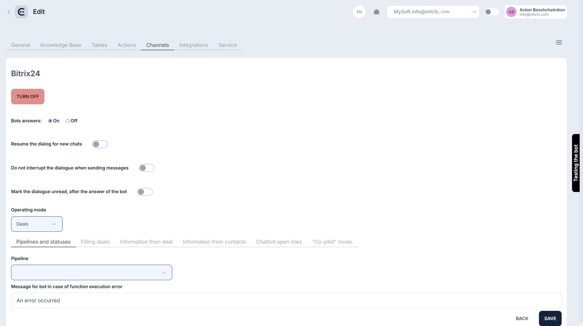The height and width of the screenshot is (326, 583).
Task: Toggle Do not interrupt the dialogue switch
Action: pos(146,168)
